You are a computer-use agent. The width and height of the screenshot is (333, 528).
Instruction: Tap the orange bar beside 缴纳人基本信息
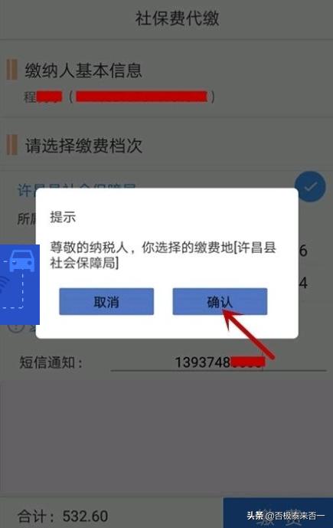[11, 70]
